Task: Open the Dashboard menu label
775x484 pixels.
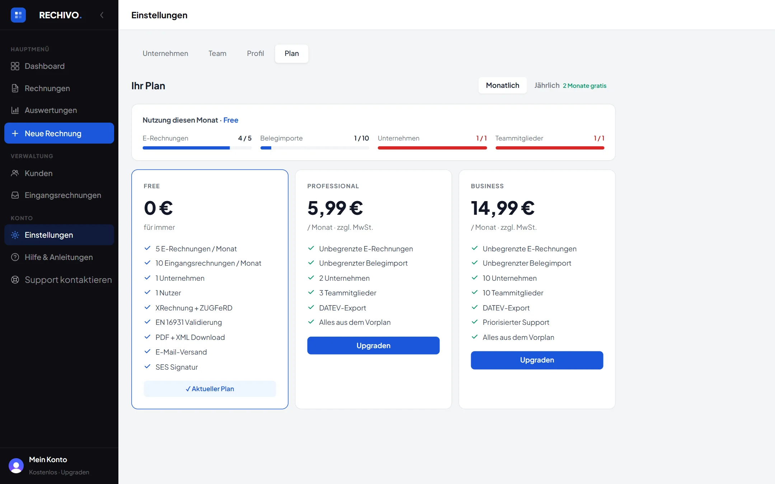Action: [x=44, y=66]
